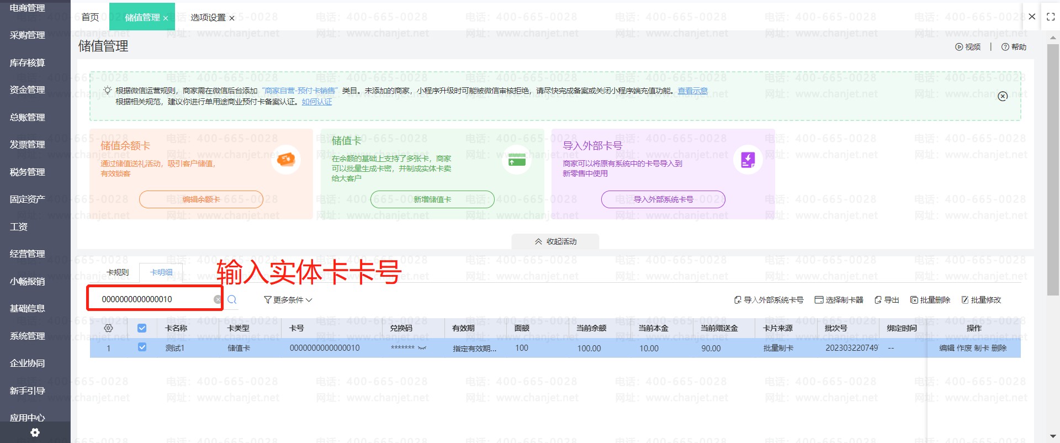Click 导入外部系统卡号 toolbar action
Viewport: 1060px width, 443px height.
coord(768,300)
